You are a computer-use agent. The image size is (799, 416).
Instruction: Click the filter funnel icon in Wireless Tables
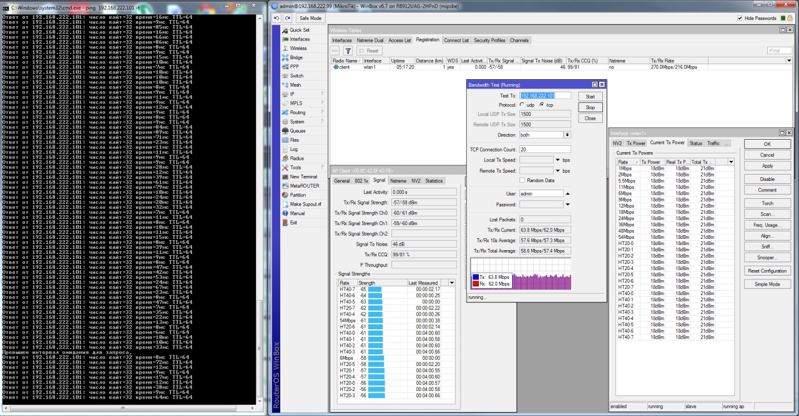tap(348, 51)
